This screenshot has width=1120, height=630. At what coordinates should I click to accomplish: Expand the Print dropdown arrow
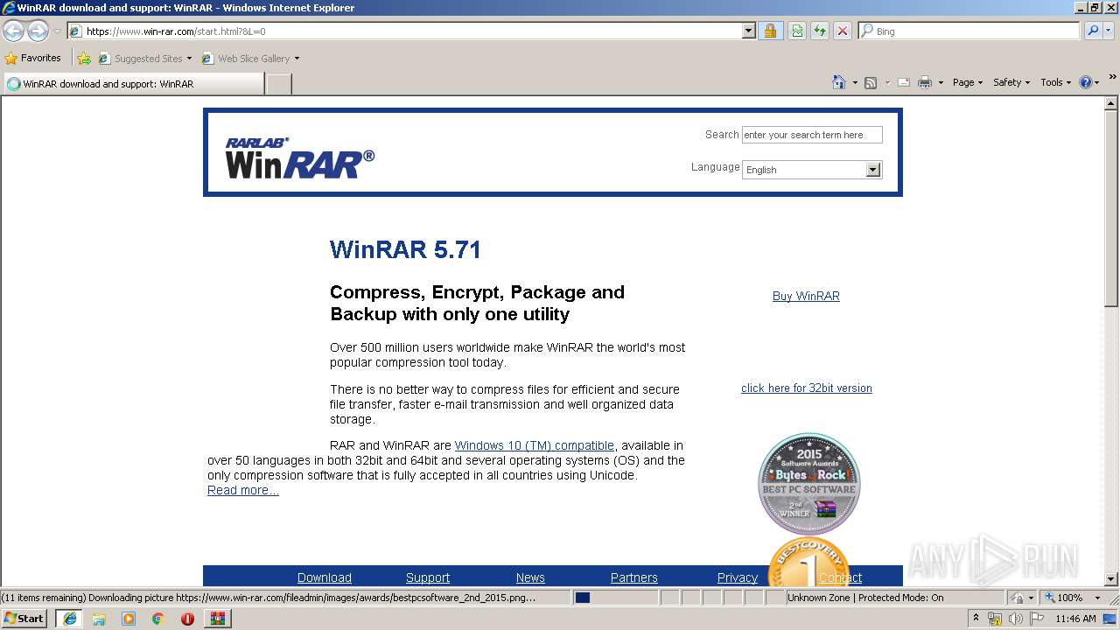pos(941,83)
